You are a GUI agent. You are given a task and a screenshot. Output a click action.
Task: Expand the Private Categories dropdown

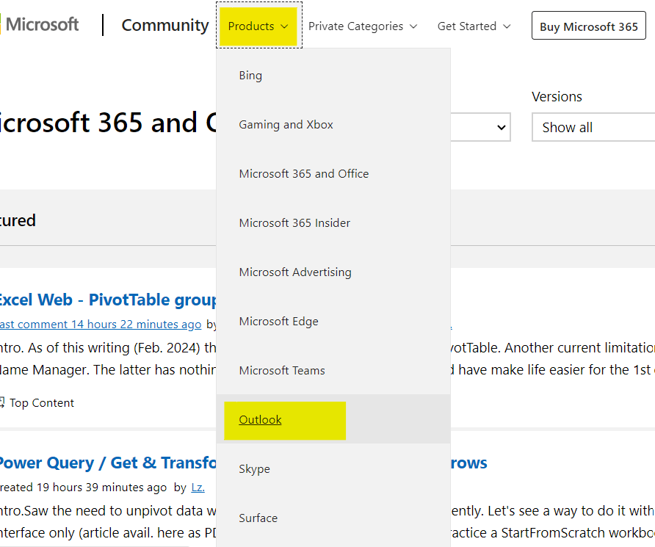point(362,26)
